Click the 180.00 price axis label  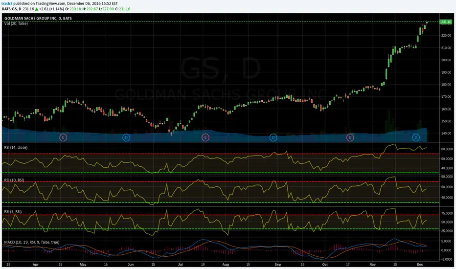click(x=446, y=85)
